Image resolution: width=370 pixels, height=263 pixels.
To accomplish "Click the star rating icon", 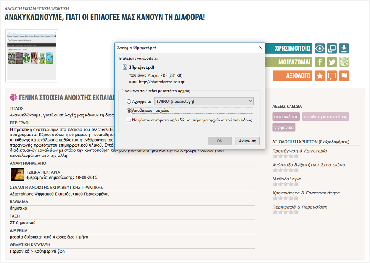I will tap(320, 76).
